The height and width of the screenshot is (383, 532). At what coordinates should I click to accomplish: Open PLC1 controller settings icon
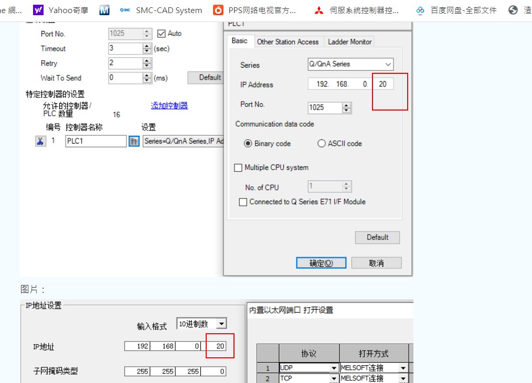click(x=134, y=141)
